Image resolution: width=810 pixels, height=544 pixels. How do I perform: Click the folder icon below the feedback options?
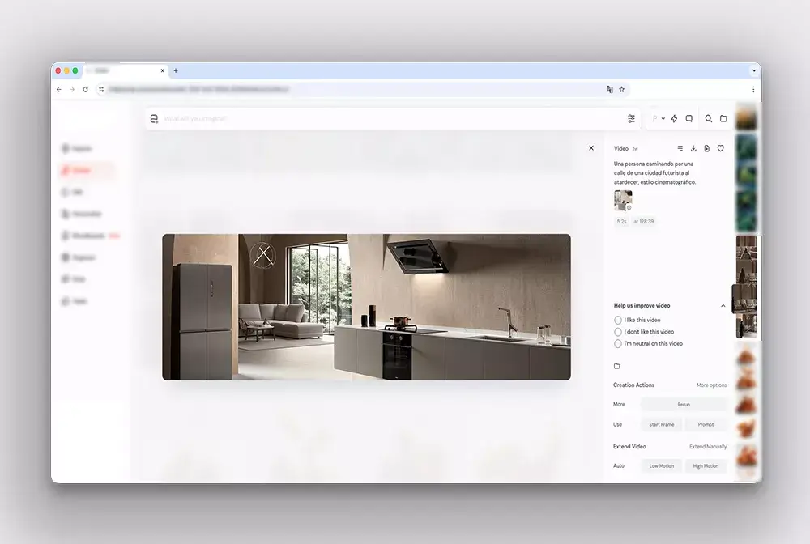[617, 366]
